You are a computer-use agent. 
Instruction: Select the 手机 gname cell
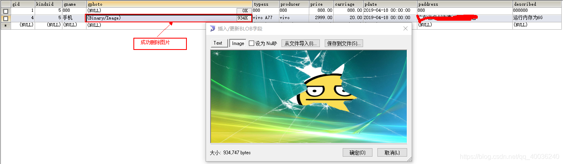pyautogui.click(x=74, y=18)
